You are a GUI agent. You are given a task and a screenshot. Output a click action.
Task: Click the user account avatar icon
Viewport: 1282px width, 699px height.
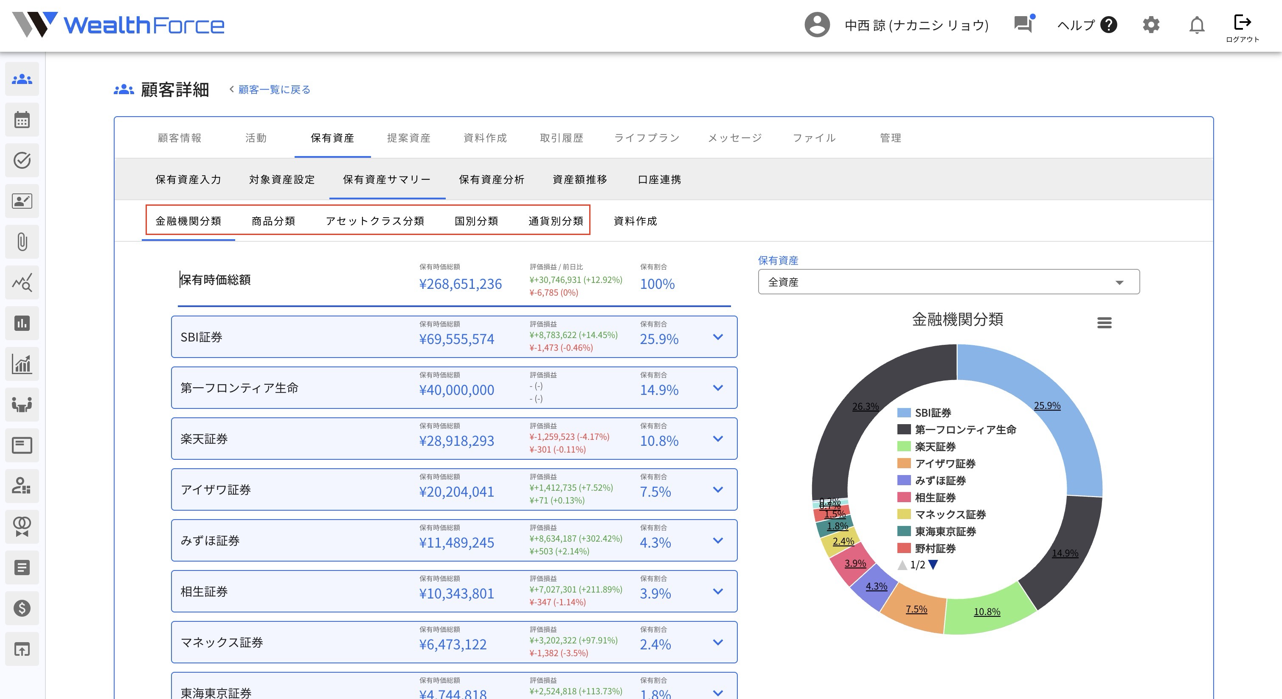click(x=817, y=25)
